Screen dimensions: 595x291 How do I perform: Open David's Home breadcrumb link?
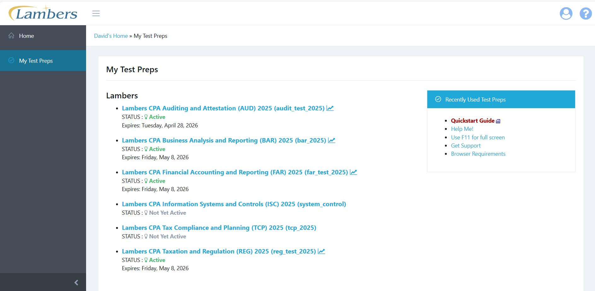[x=111, y=36]
